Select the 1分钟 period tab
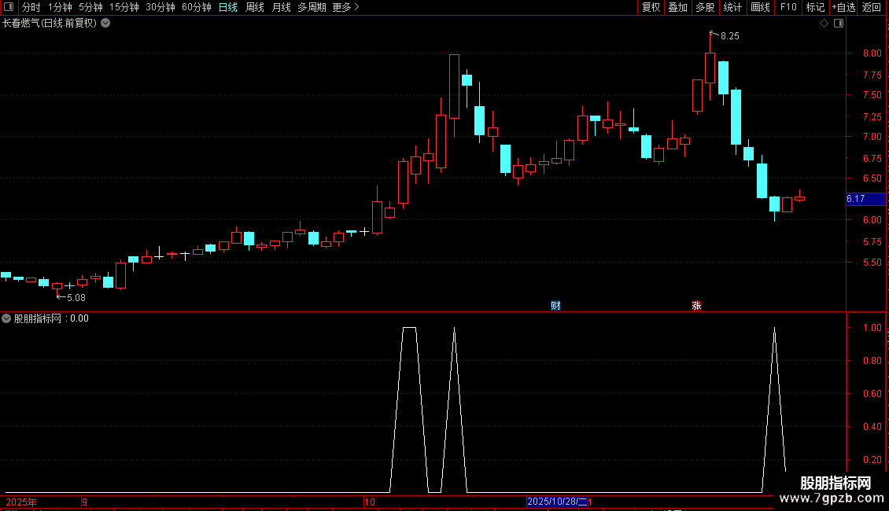This screenshot has width=889, height=511. tap(60, 7)
